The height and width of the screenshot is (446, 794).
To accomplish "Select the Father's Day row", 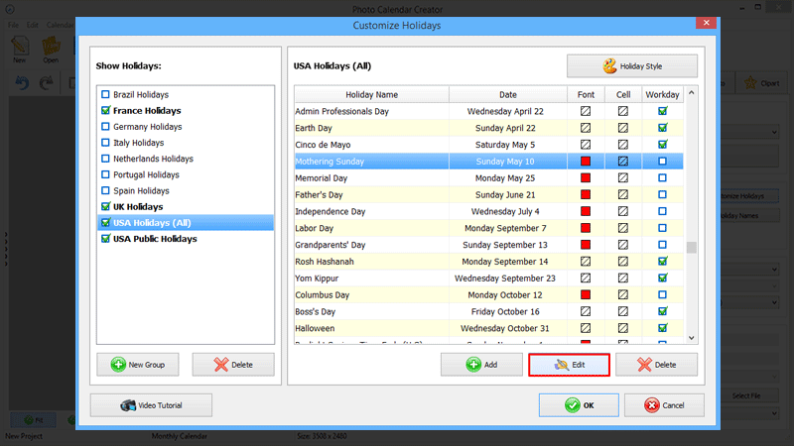I will (x=488, y=194).
